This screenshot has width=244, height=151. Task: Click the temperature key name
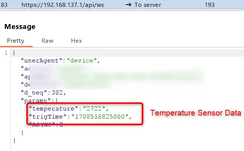(x=53, y=109)
